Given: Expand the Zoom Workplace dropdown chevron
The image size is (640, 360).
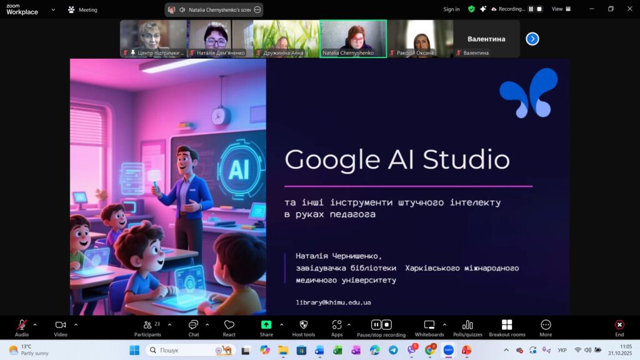Looking at the screenshot, I should pos(53,9).
